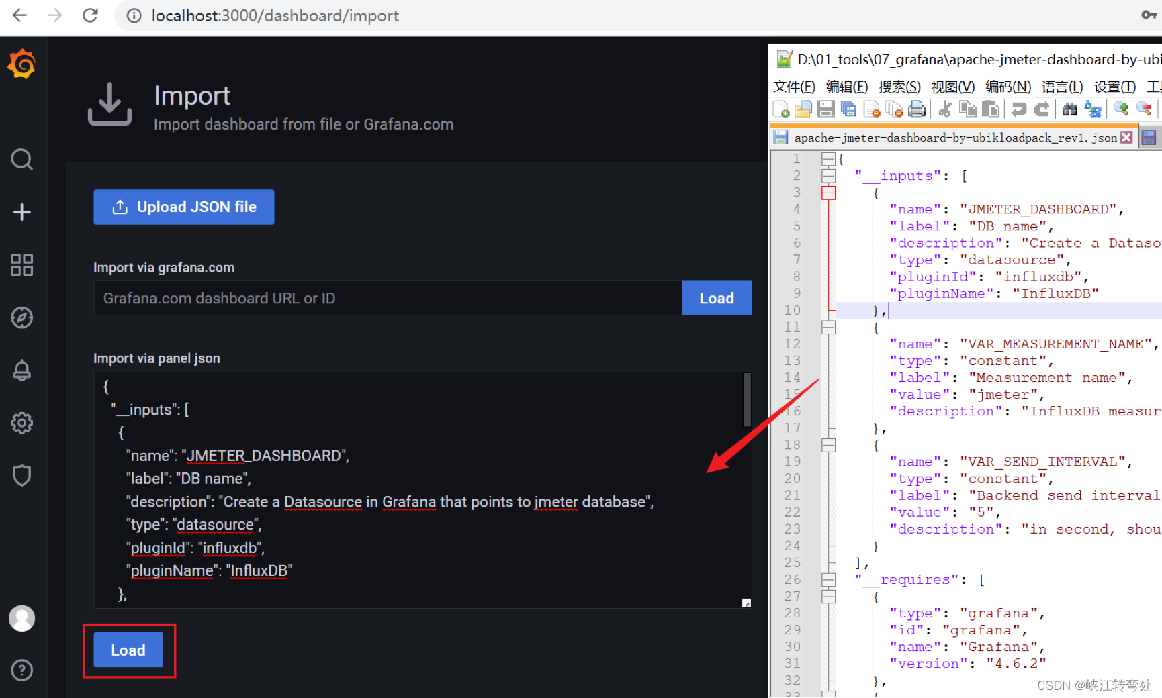Click the browser address bar URL
The image size is (1162, 698).
(275, 15)
